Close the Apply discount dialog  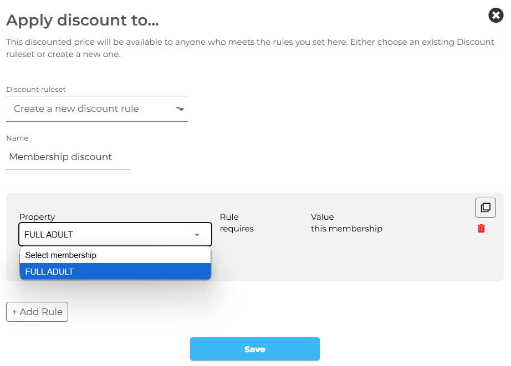(x=495, y=16)
